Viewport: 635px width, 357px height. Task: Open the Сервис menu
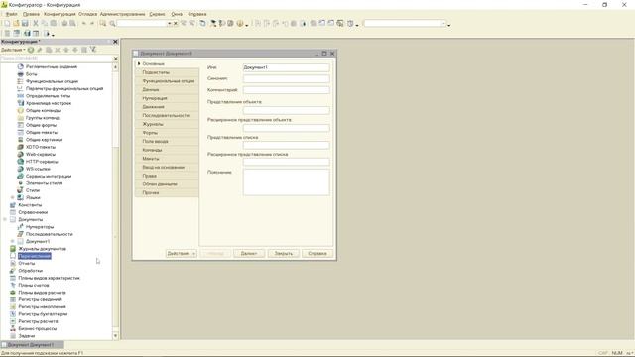157,14
